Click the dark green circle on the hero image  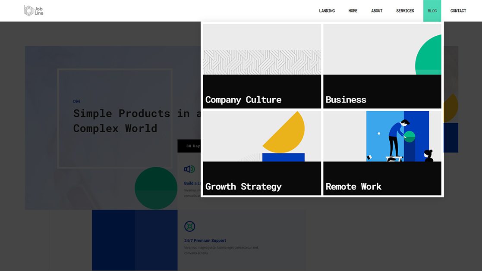coord(156,187)
